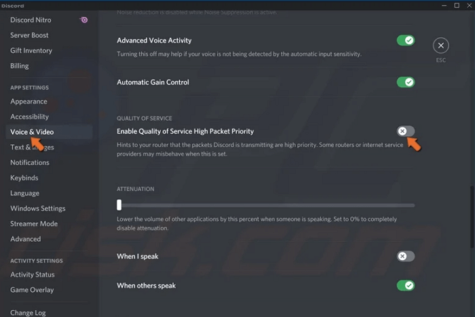Open Voice & Video settings
Image resolution: width=475 pixels, height=317 pixels.
pos(32,132)
